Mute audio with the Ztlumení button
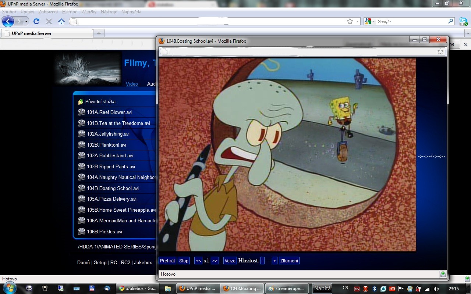The width and height of the screenshot is (471, 294). point(289,261)
